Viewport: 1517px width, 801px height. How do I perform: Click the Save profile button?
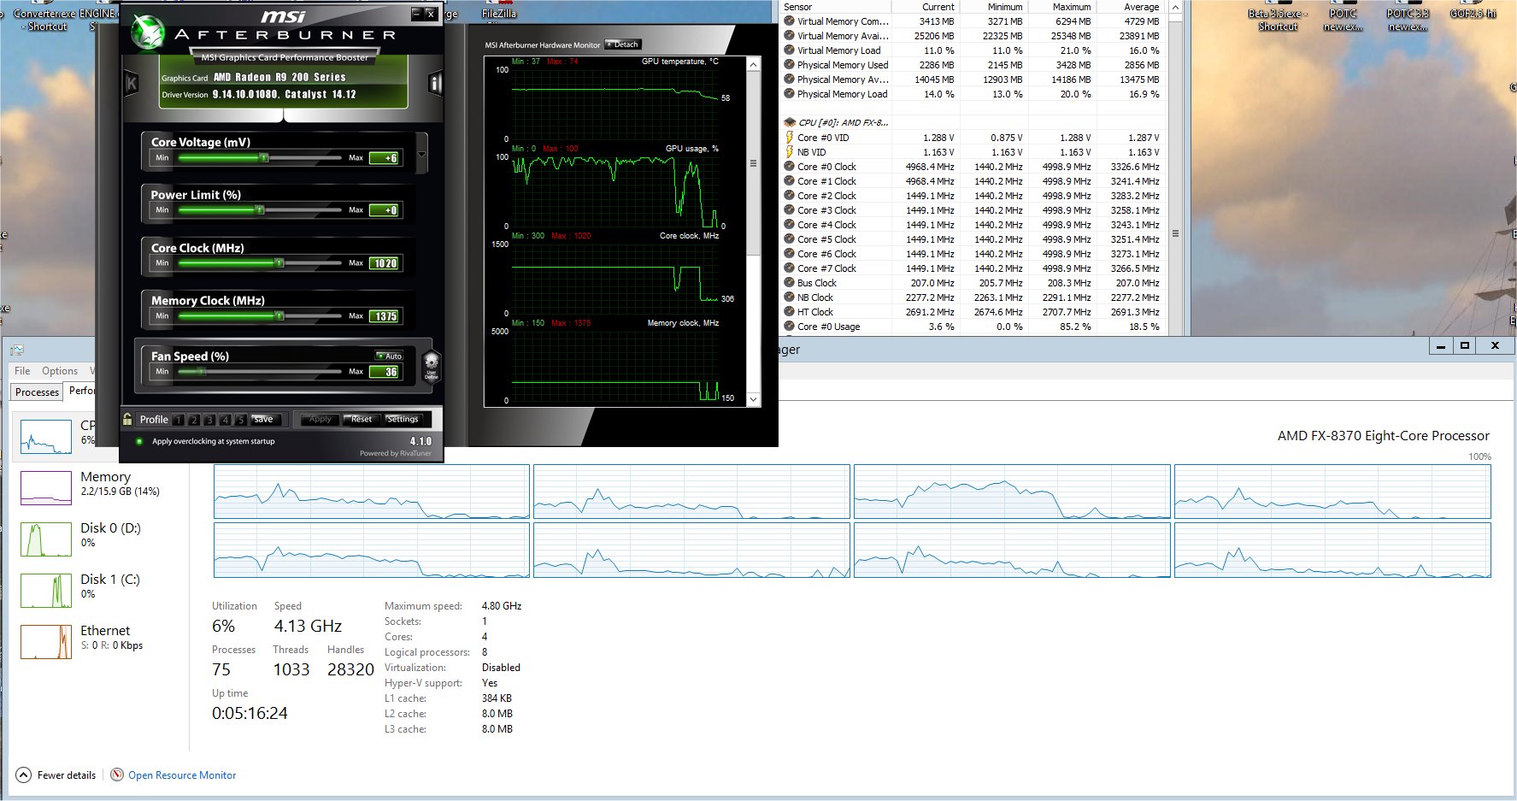(265, 419)
